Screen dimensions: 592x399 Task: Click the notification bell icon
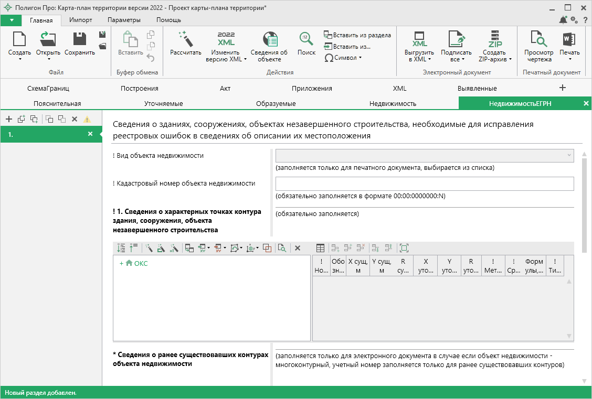click(563, 20)
